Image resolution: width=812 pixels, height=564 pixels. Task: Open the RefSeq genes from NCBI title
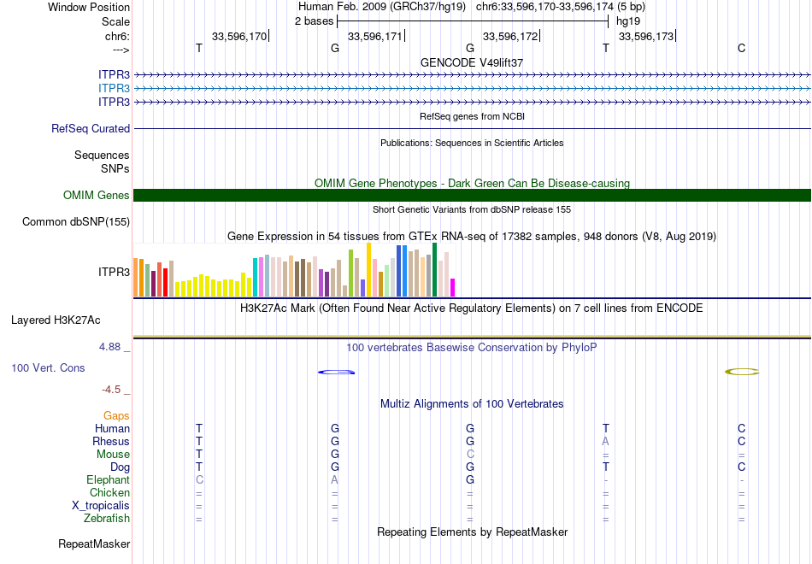[x=472, y=116]
